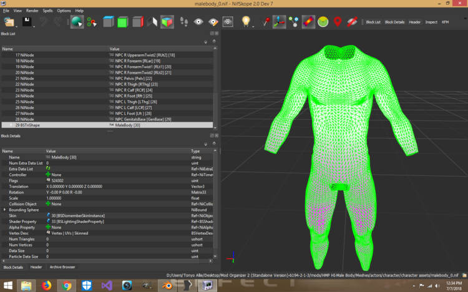
Task: Select the bottom Block Details tab
Action: point(13,267)
